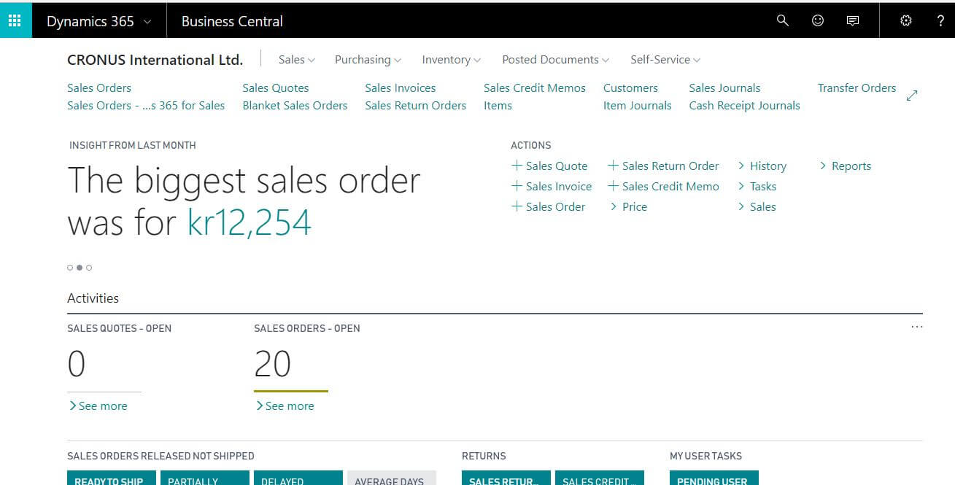The image size is (955, 485).
Task: Open the Purchasing menu dropdown
Action: 368,60
